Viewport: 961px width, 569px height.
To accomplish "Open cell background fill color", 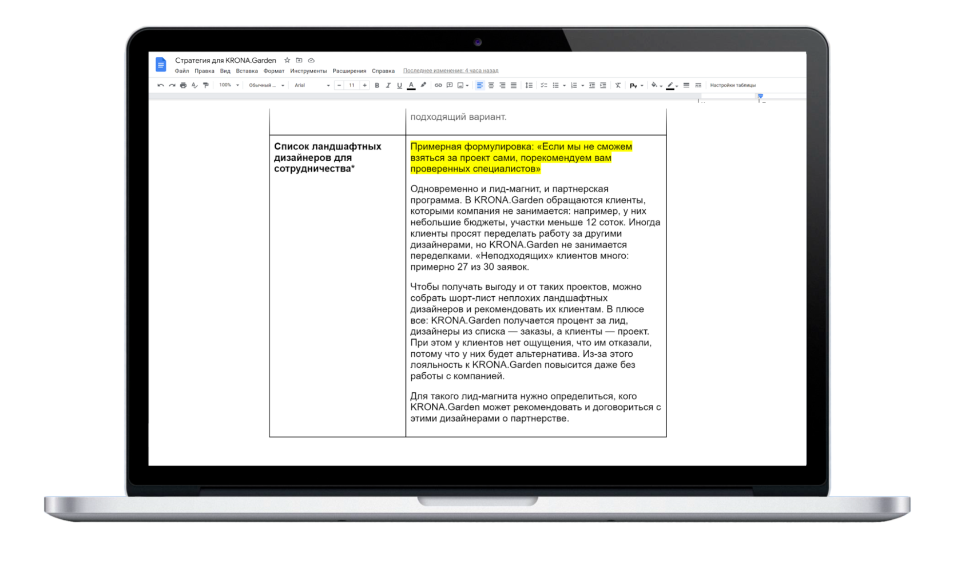I will pyautogui.click(x=654, y=85).
